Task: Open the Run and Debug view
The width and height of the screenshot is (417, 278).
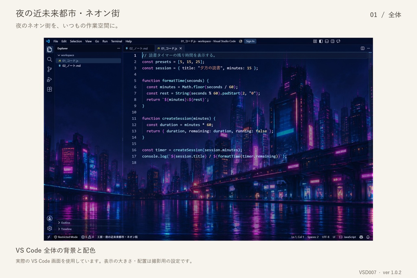Action: (49, 79)
